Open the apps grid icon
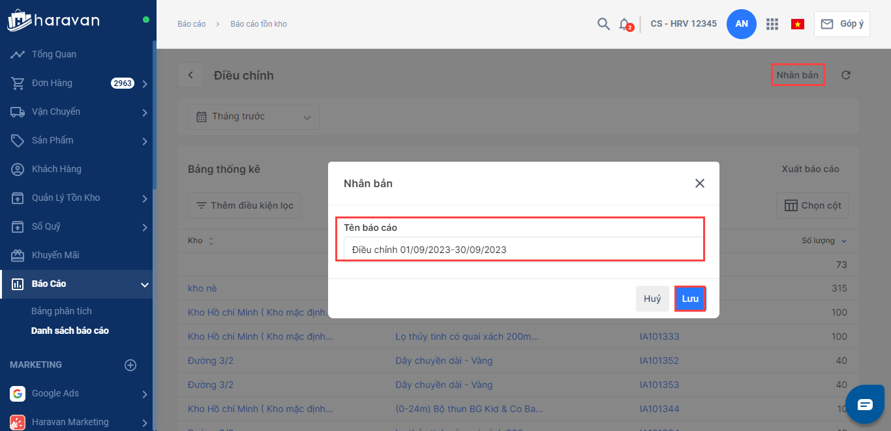Image resolution: width=891 pixels, height=431 pixels. tap(772, 24)
